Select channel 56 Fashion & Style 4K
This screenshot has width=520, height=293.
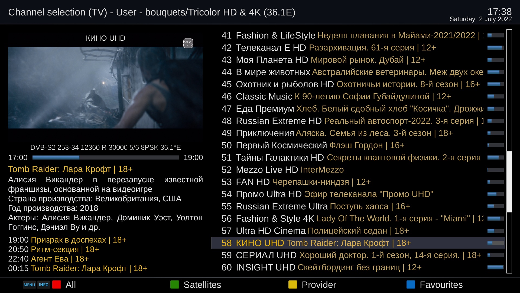(358, 218)
